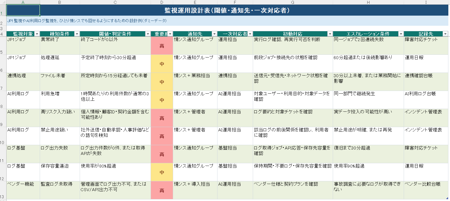Click the AI利用ログ台帳 cell
The height and width of the screenshot is (201, 450).
(426, 100)
